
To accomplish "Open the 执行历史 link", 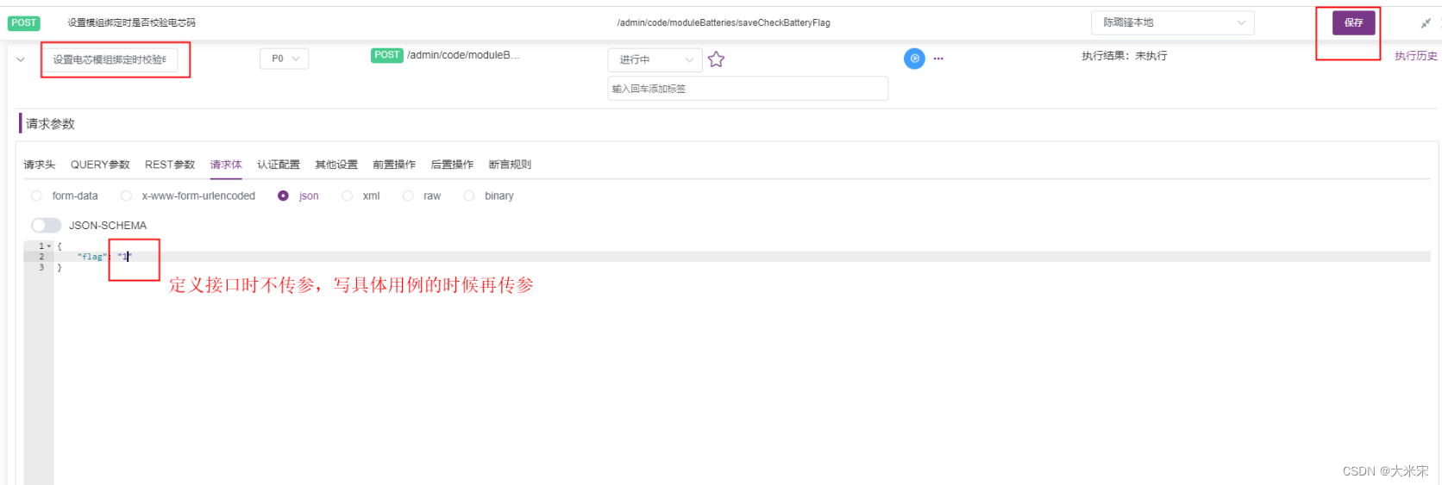I will 1416,56.
